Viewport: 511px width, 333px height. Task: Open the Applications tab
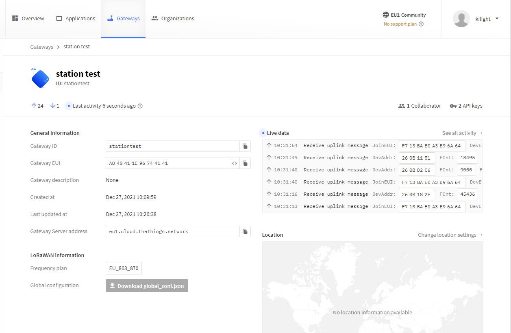click(x=76, y=19)
